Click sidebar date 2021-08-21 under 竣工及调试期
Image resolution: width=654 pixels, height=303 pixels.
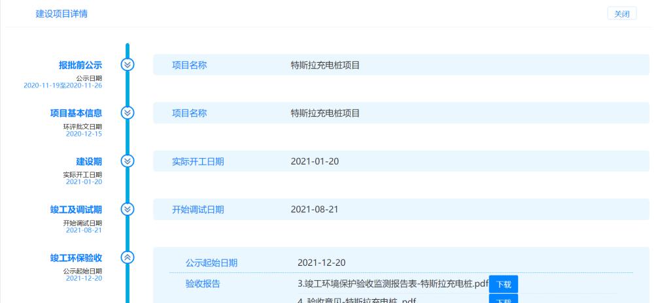(x=84, y=230)
